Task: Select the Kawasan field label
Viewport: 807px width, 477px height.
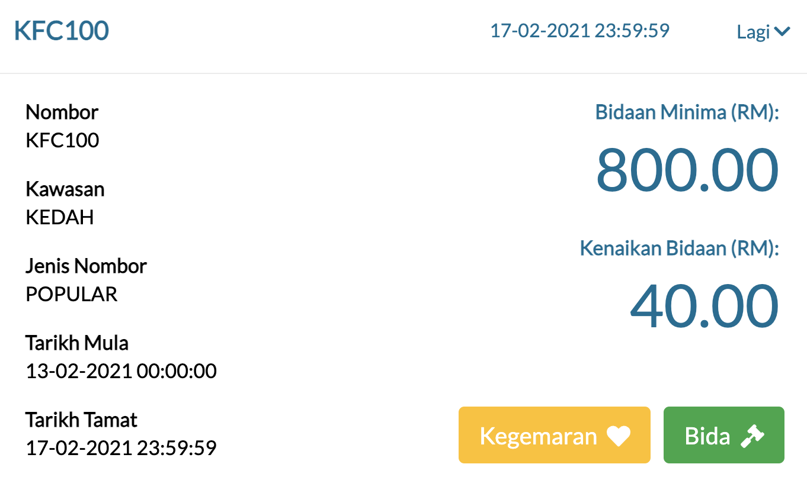Action: tap(65, 189)
